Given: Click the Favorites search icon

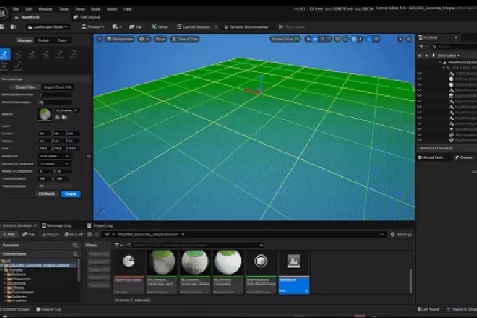Looking at the screenshot, I should (x=75, y=245).
